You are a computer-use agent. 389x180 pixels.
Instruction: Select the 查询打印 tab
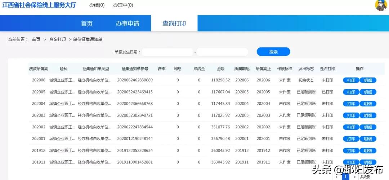174,23
